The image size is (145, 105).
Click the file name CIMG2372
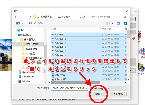click(60, 39)
